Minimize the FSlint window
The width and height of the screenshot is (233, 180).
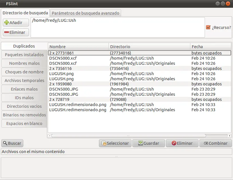[x=218, y=3]
